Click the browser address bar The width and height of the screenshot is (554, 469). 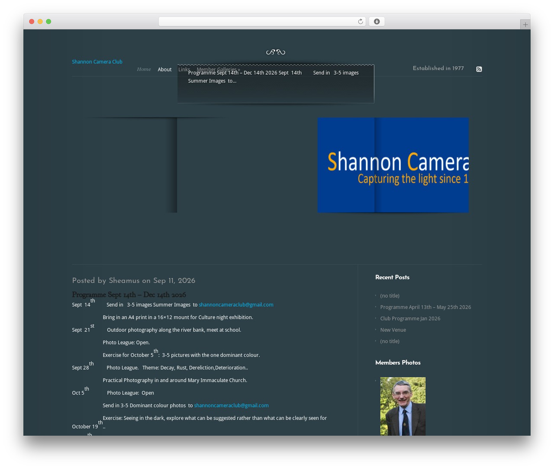262,22
